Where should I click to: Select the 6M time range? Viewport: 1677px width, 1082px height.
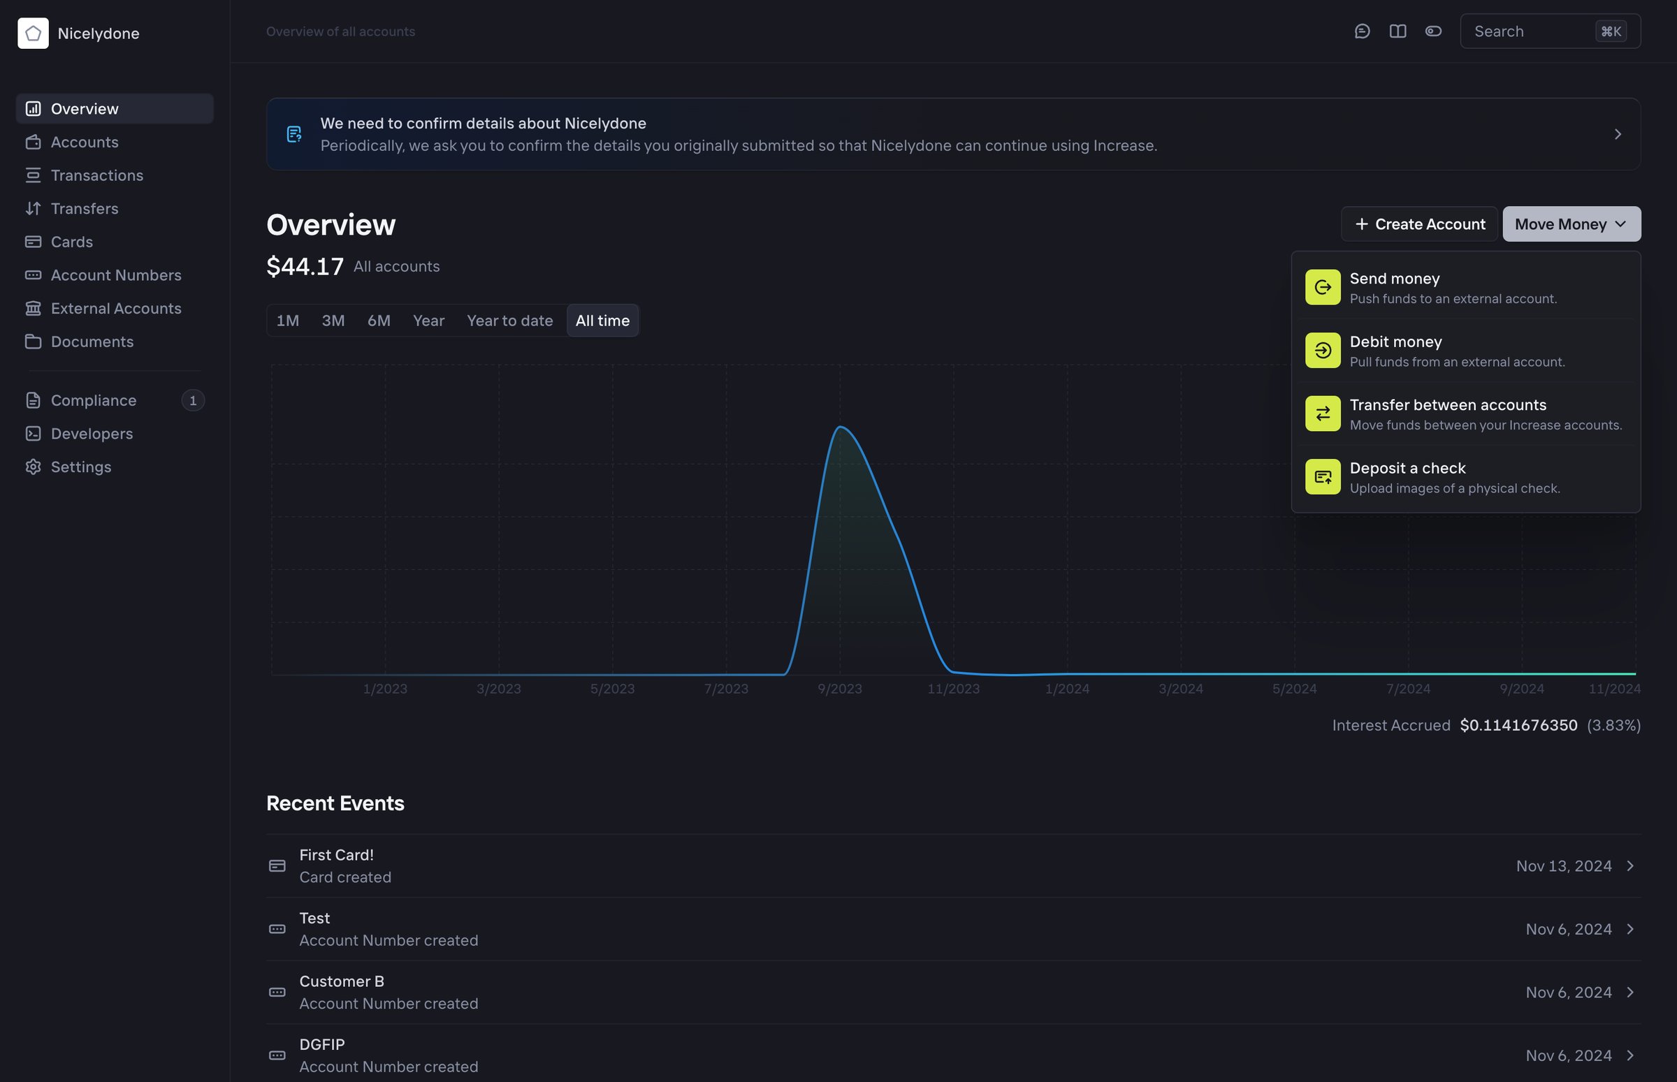click(379, 321)
